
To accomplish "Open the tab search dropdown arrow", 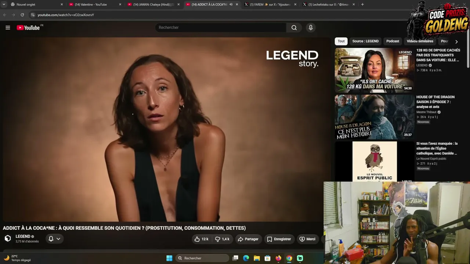I will click(4, 4).
